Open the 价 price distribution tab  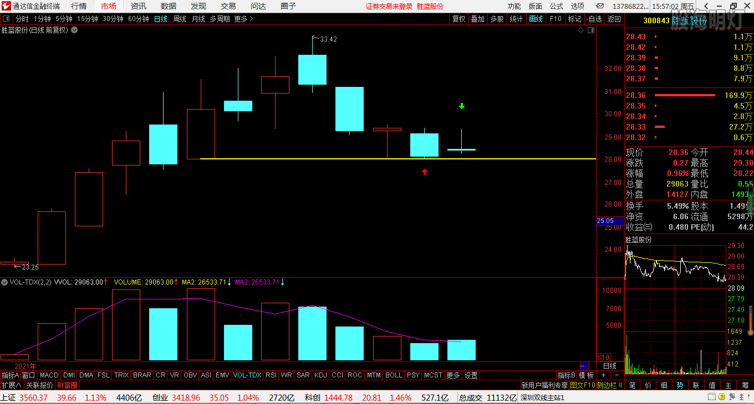648,385
